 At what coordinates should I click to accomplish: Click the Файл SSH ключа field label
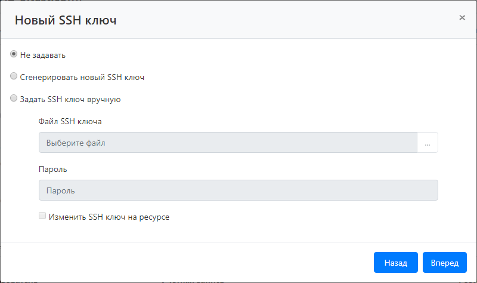tap(70, 121)
